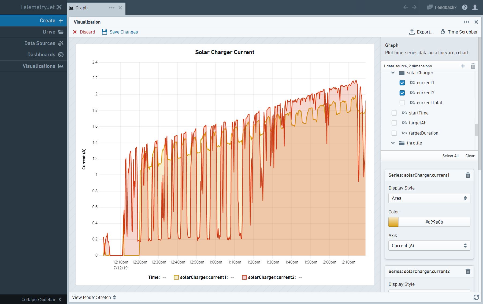Click the #d99e0b color hex field
This screenshot has width=483, height=304.
pyautogui.click(x=434, y=222)
